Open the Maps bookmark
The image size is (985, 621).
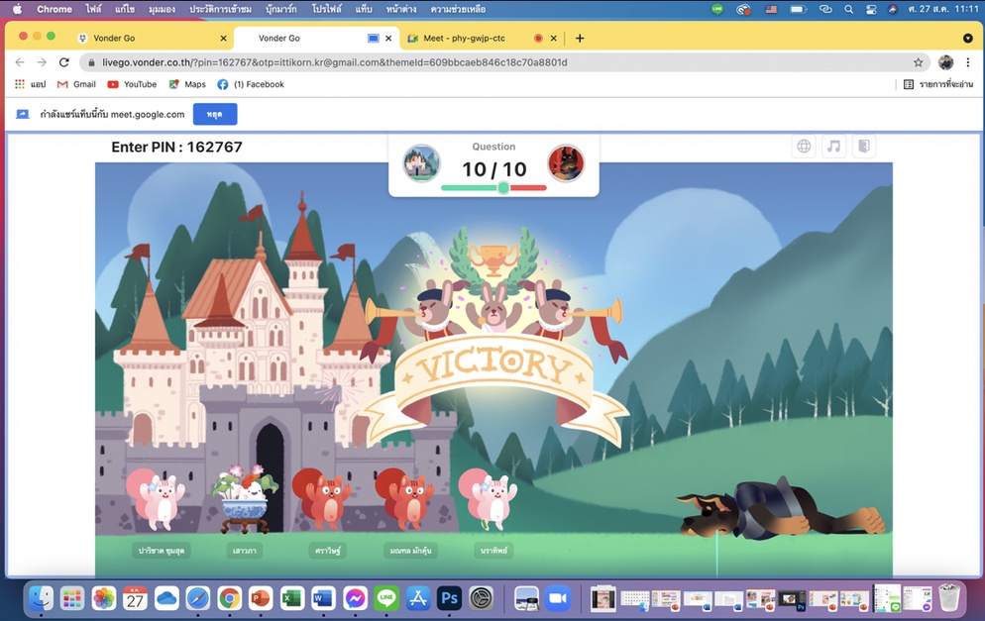[187, 84]
